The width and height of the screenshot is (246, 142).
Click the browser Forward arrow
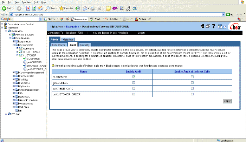click(19, 8)
